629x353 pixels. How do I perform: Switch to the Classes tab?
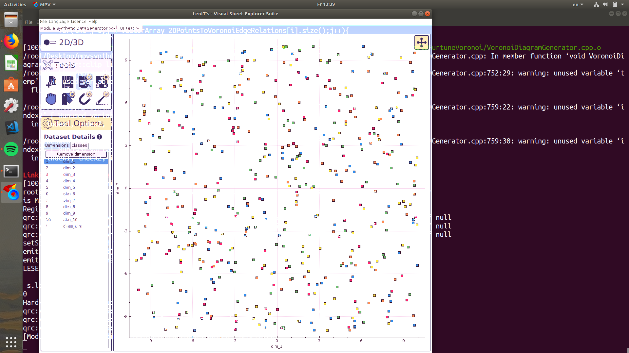coord(79,145)
